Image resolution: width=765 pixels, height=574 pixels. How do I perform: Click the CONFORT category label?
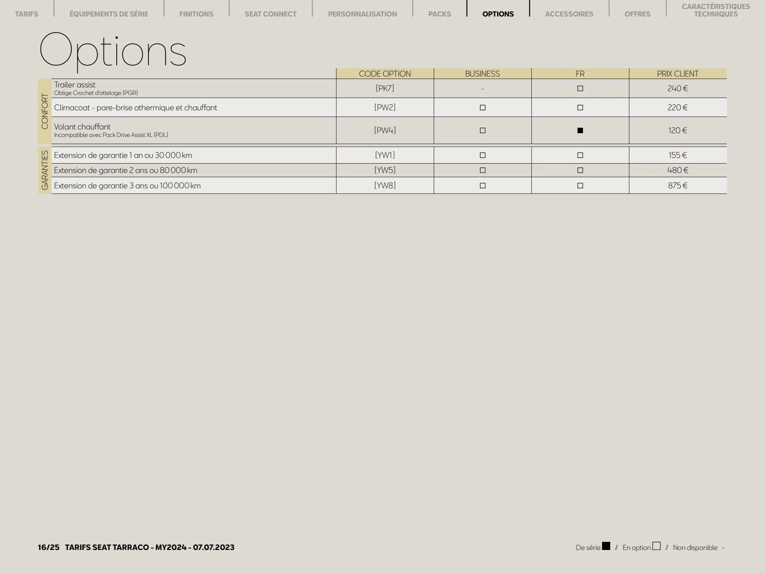pyautogui.click(x=45, y=111)
